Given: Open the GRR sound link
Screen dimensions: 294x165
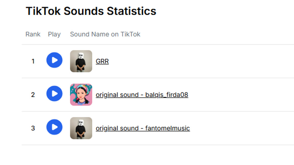Looking at the screenshot, I should (x=102, y=61).
